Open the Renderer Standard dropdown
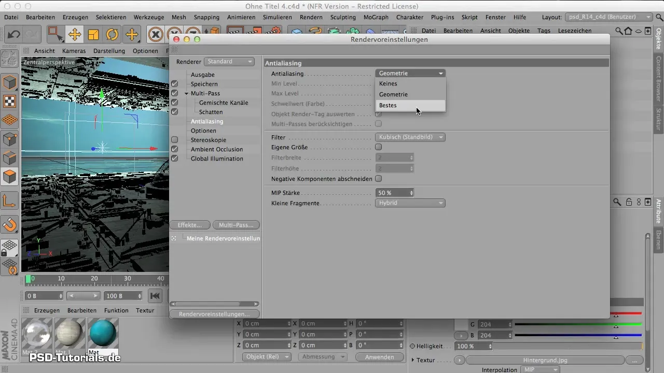Viewport: 664px width, 373px height. 229,61
